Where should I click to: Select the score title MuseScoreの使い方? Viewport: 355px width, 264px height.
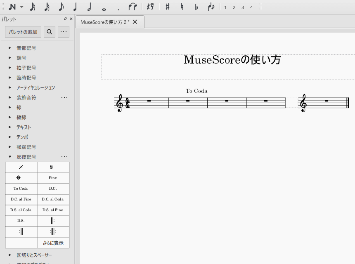232,60
